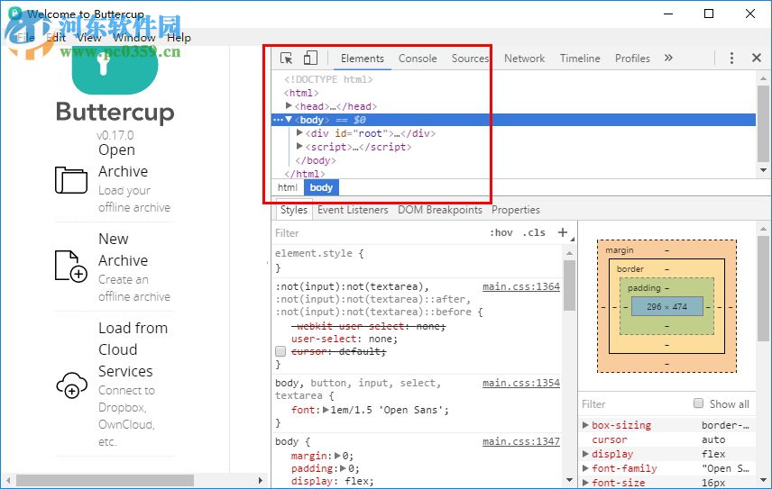Open the main.css:1364 source link
The image size is (772, 489).
(521, 286)
